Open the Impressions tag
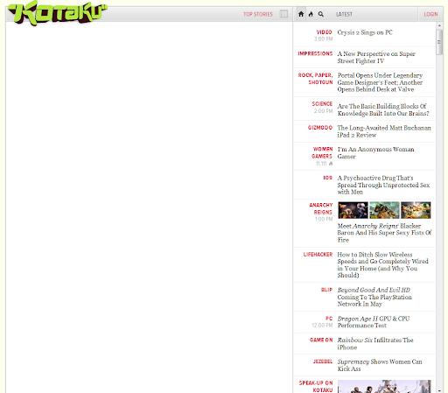The height and width of the screenshot is (393, 448). tap(315, 53)
